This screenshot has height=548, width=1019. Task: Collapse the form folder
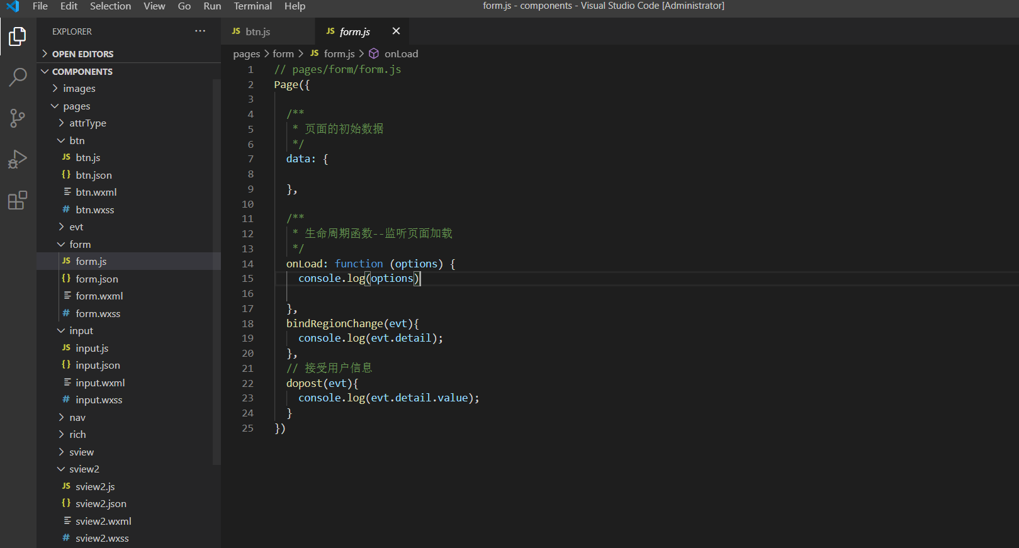coord(126,244)
